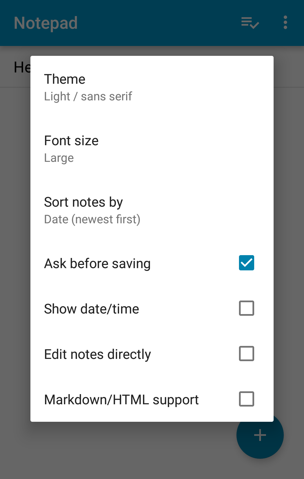Screen dimensions: 304x479
Task: Tap the Show date/time row
Action: coord(113,308)
